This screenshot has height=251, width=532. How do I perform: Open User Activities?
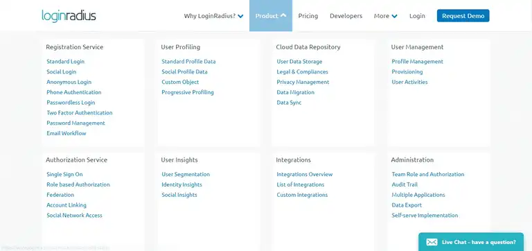409,82
